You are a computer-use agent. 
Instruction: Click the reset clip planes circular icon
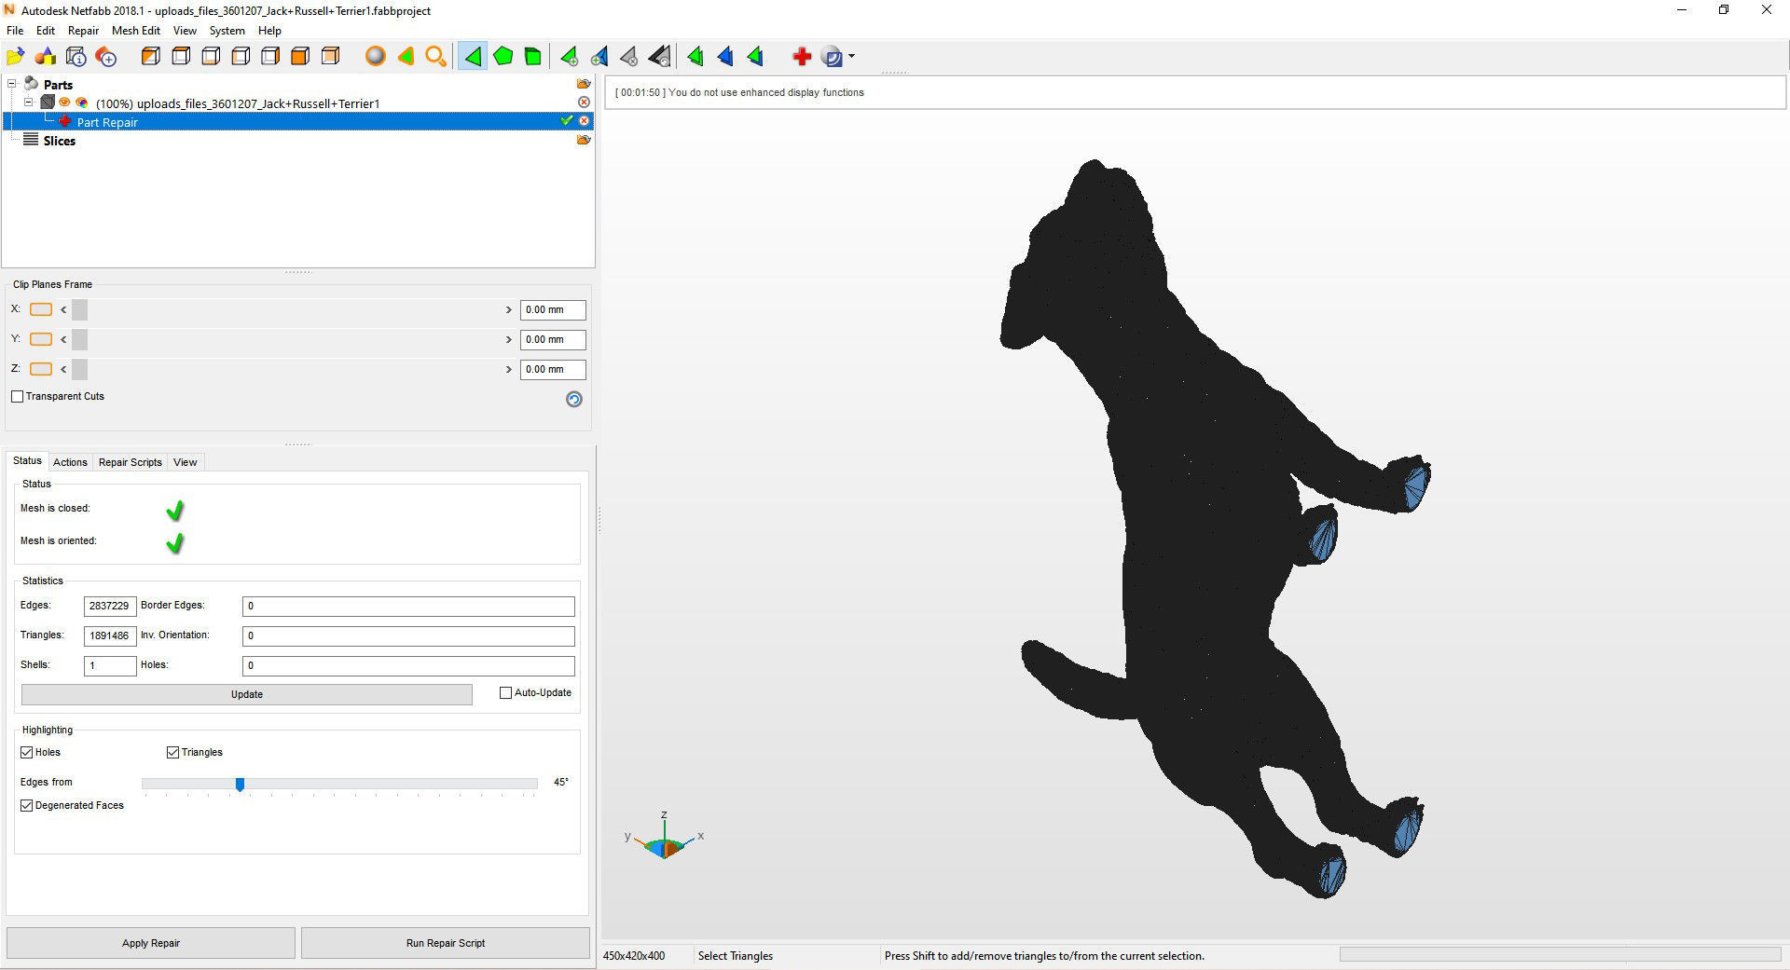[x=574, y=399]
